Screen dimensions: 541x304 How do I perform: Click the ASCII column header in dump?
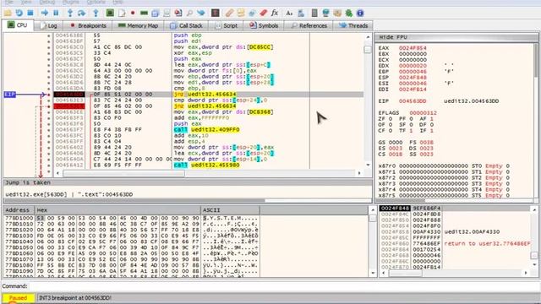[x=231, y=210]
